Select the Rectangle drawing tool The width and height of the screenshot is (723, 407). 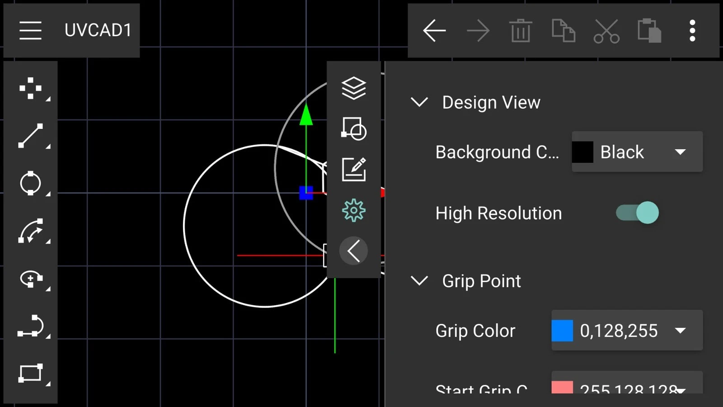pyautogui.click(x=30, y=374)
